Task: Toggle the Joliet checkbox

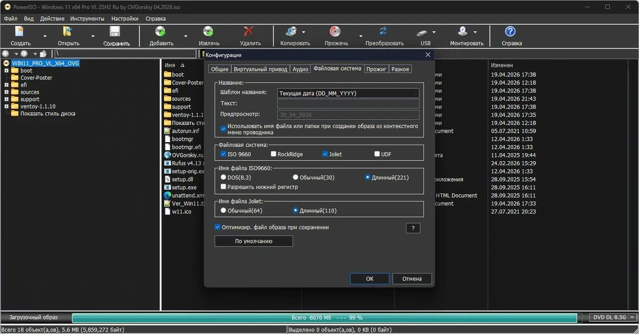Action: click(x=325, y=154)
